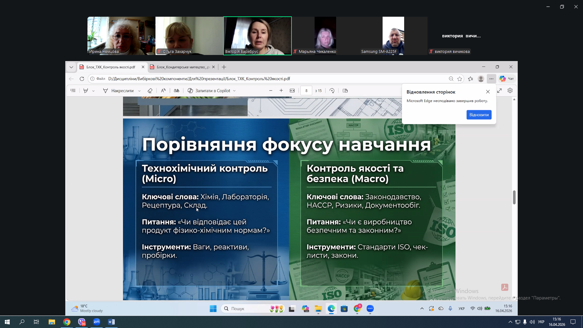Image resolution: width=583 pixels, height=328 pixels.
Task: Click the fit to width icon
Action: tap(292, 91)
